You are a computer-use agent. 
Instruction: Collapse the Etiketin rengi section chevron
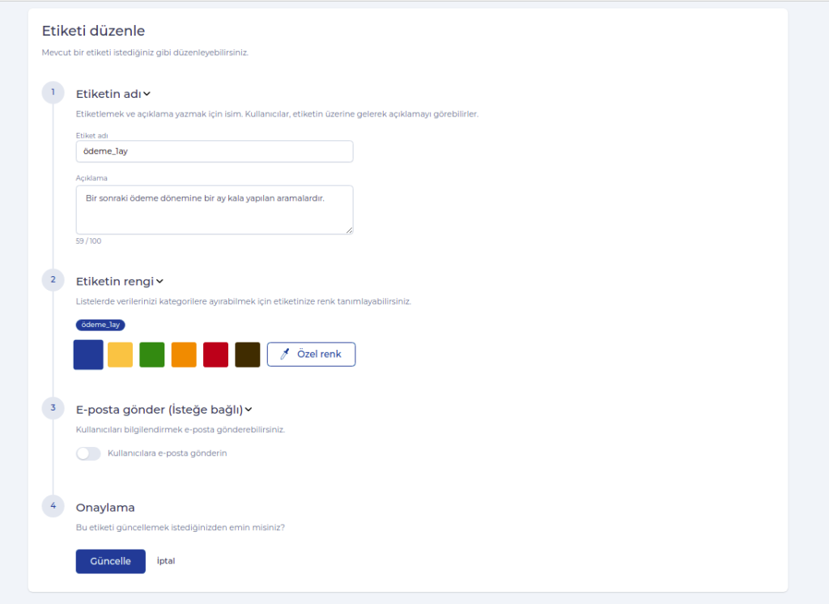(x=159, y=282)
